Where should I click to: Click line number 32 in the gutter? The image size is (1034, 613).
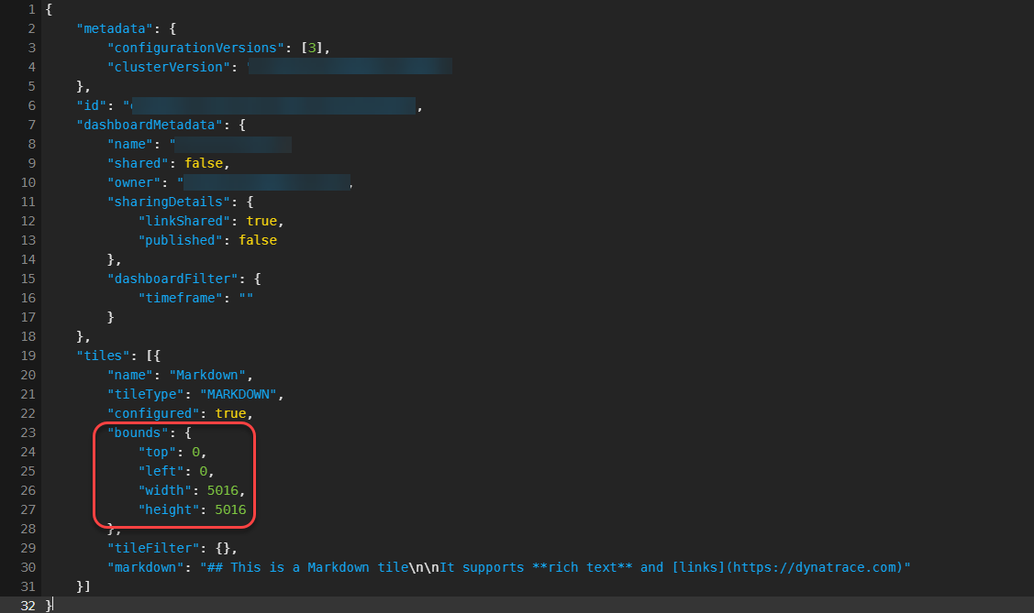click(x=26, y=605)
